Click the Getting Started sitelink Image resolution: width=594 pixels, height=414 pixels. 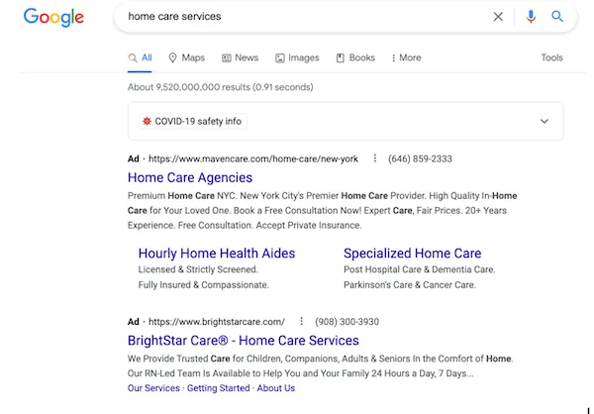[219, 388]
